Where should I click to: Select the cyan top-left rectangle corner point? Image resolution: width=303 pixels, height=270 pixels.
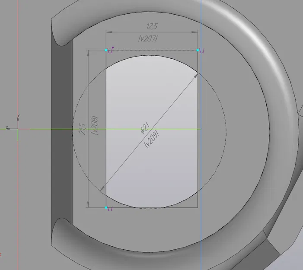(x=106, y=50)
